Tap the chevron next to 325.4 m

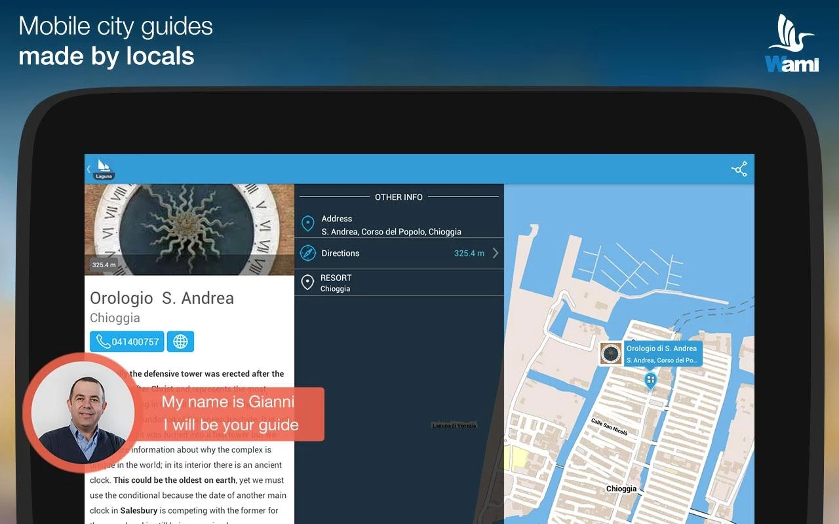tap(496, 253)
